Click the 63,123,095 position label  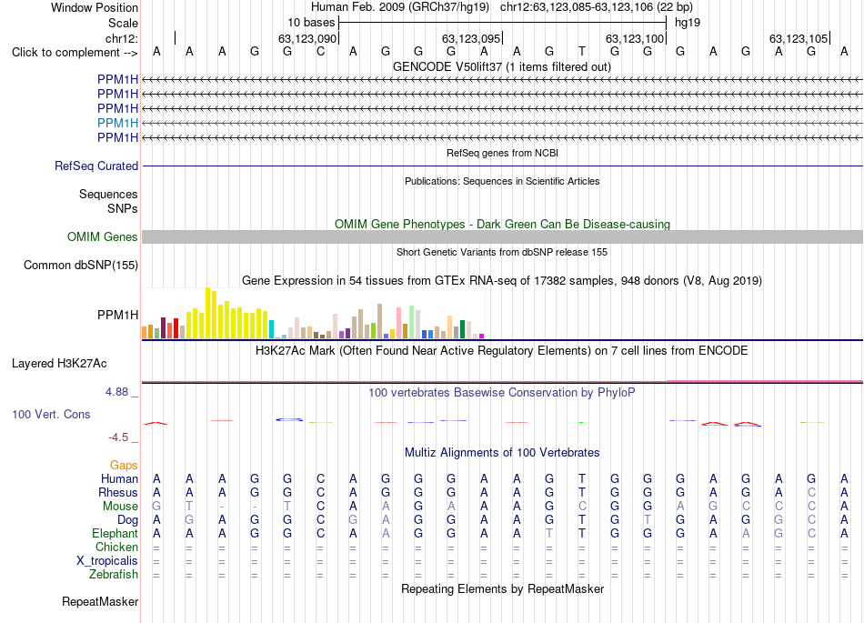click(471, 38)
